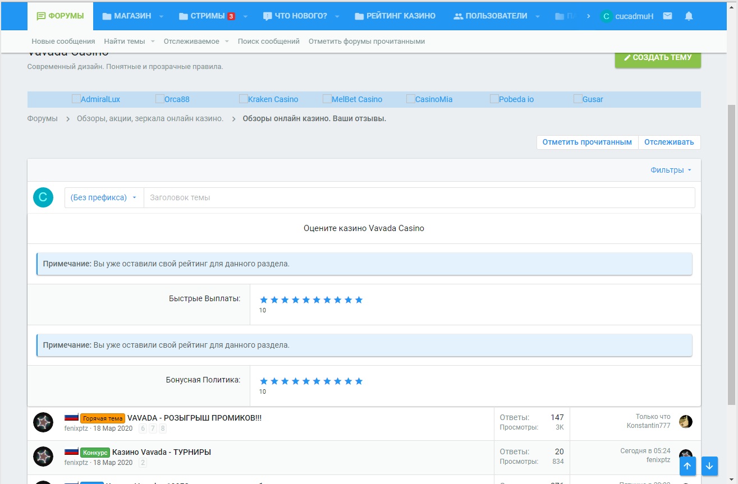
Task: Click the page's vertical scrollbar thumb
Action: [731, 254]
